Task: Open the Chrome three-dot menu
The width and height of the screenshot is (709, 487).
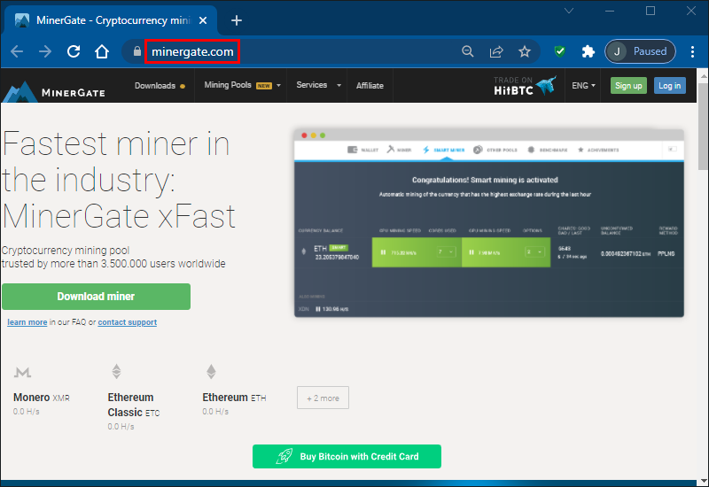Action: tap(692, 51)
